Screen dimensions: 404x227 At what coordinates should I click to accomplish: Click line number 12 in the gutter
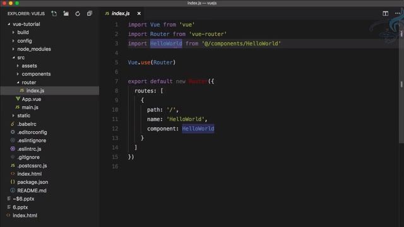pos(115,129)
